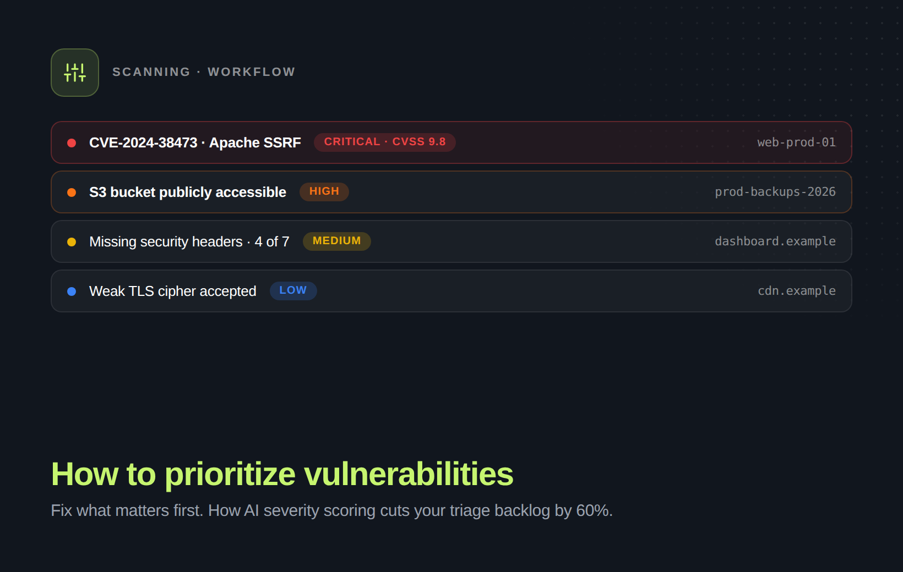Expand the prod-backups-2026 finding details
The image size is (903, 572).
pyautogui.click(x=775, y=192)
